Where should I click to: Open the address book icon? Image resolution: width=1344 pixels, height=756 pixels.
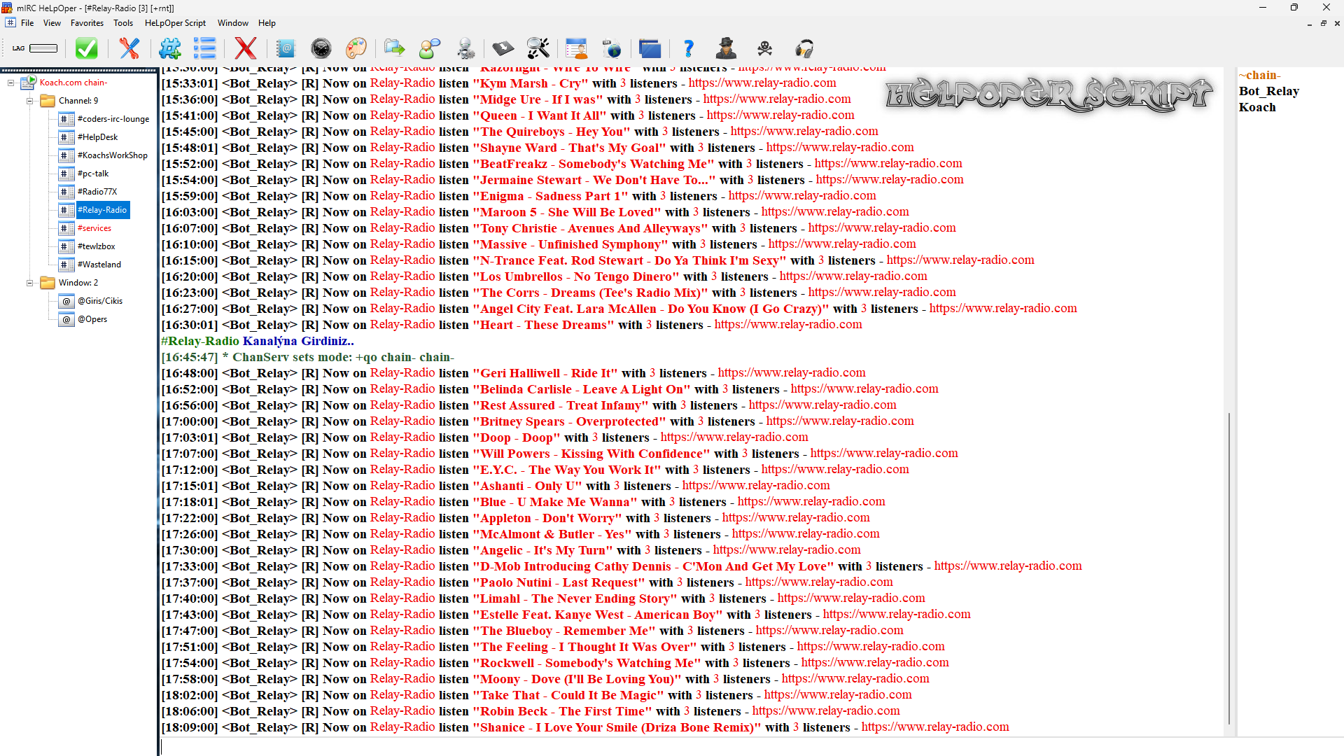tap(286, 48)
